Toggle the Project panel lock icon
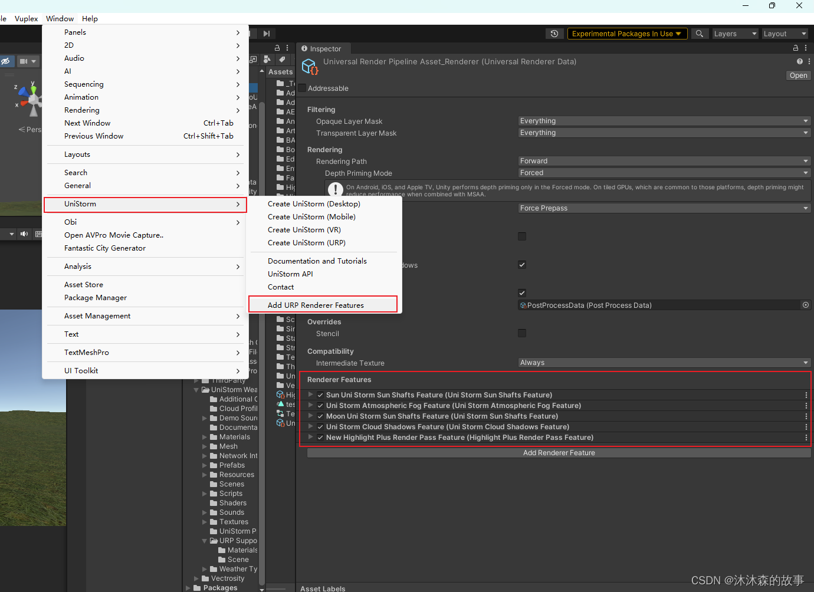Screen dimensions: 814x592 (x=277, y=48)
